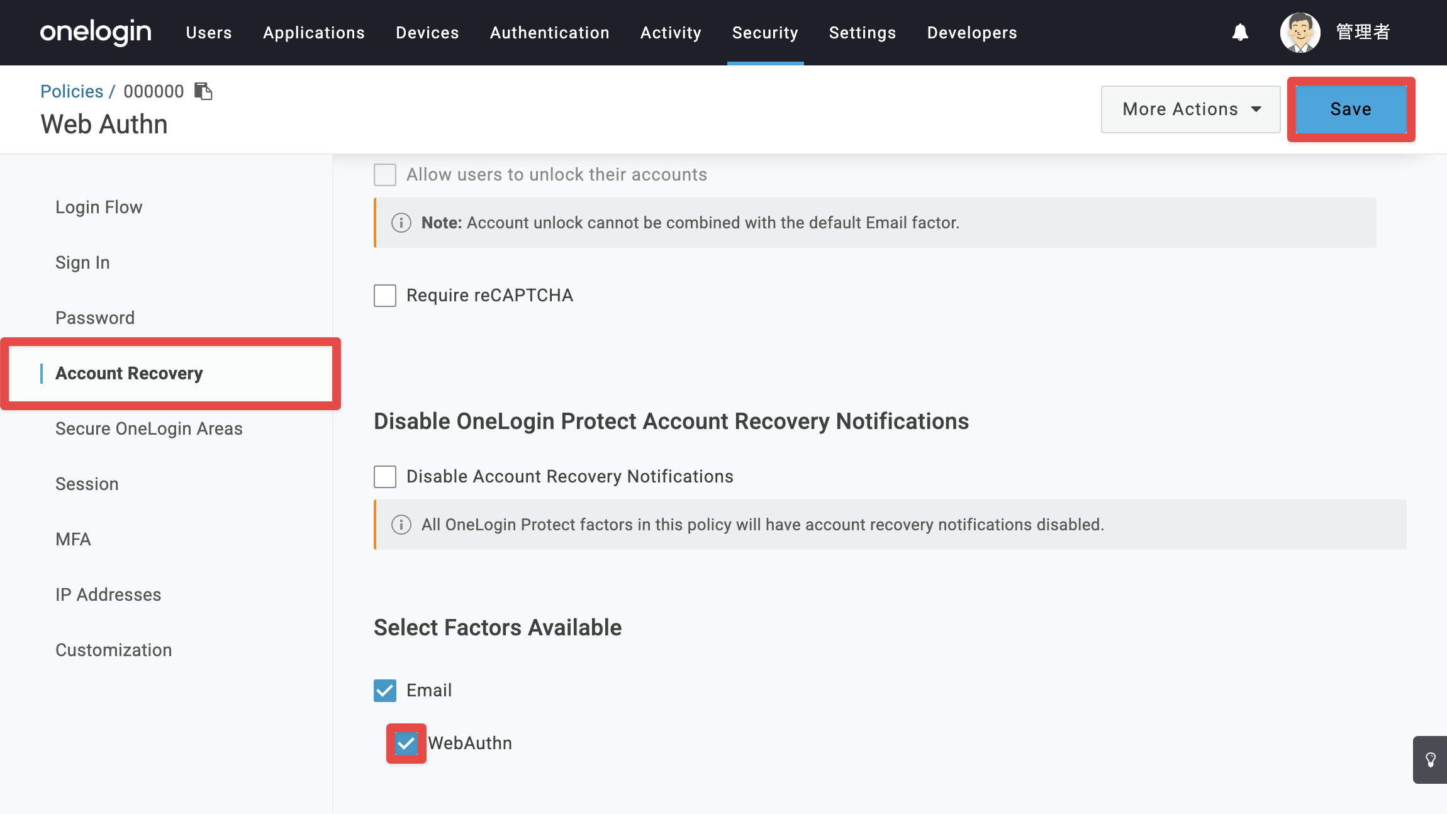Image resolution: width=1447 pixels, height=814 pixels.
Task: Open the Security menu
Action: [x=765, y=33]
